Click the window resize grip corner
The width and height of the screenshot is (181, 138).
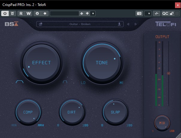(179, 136)
